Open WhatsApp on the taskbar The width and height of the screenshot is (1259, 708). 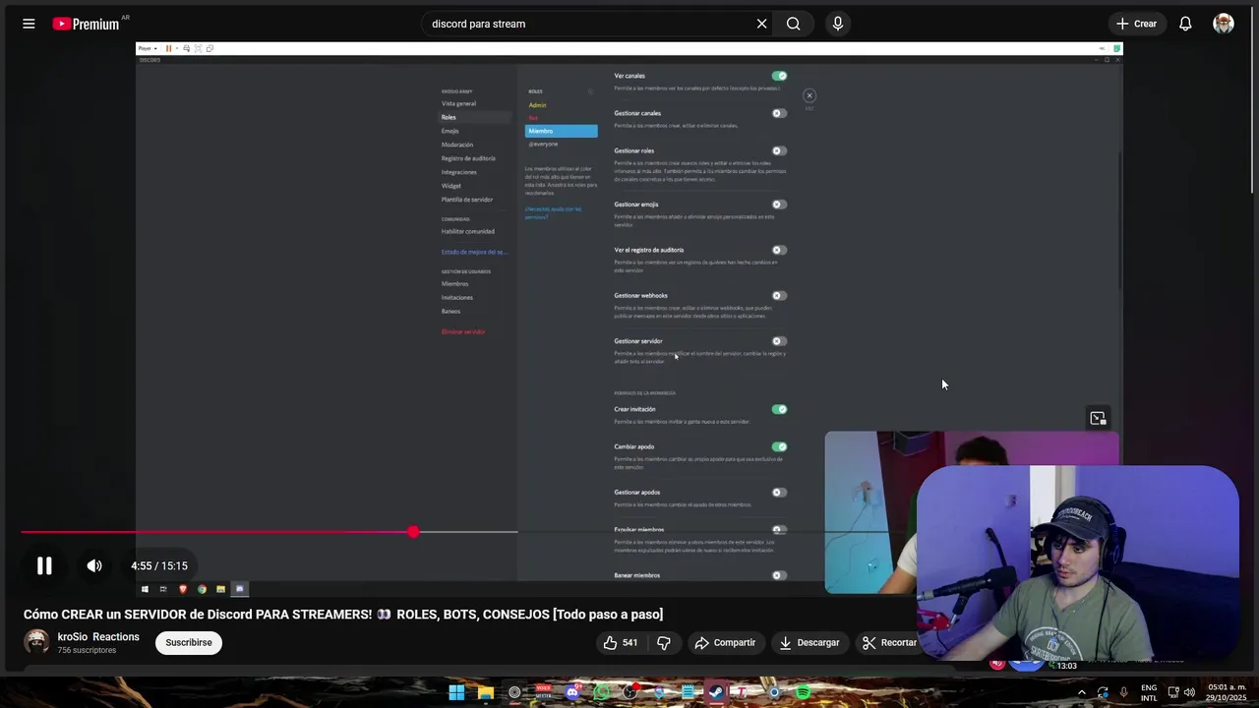click(x=601, y=692)
